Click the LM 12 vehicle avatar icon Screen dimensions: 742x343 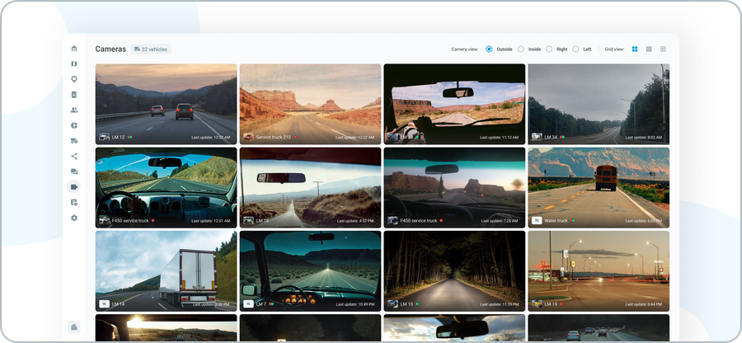click(104, 137)
